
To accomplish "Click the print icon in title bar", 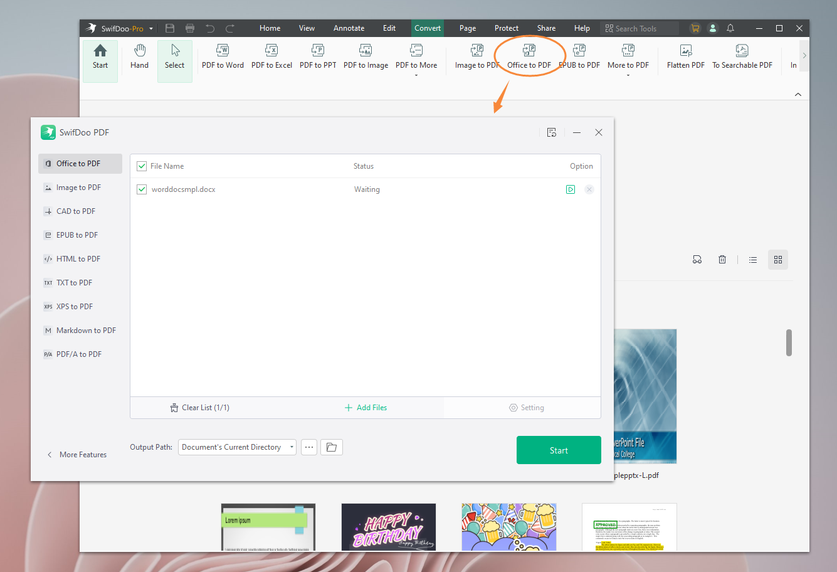I will (190, 28).
